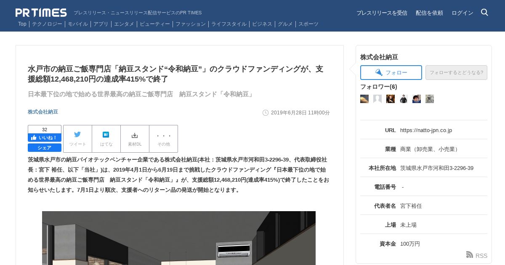The height and width of the screenshot is (265, 505).
Task: Click プレスリリースを受信 link
Action: click(x=382, y=13)
